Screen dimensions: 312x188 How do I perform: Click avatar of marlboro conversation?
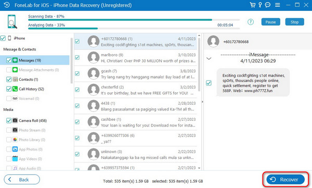coord(94,57)
